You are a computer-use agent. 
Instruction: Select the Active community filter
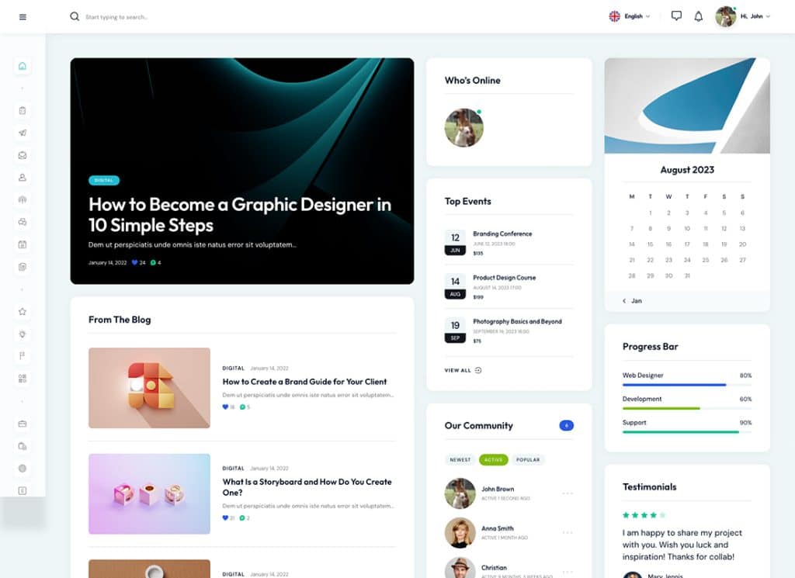tap(493, 459)
